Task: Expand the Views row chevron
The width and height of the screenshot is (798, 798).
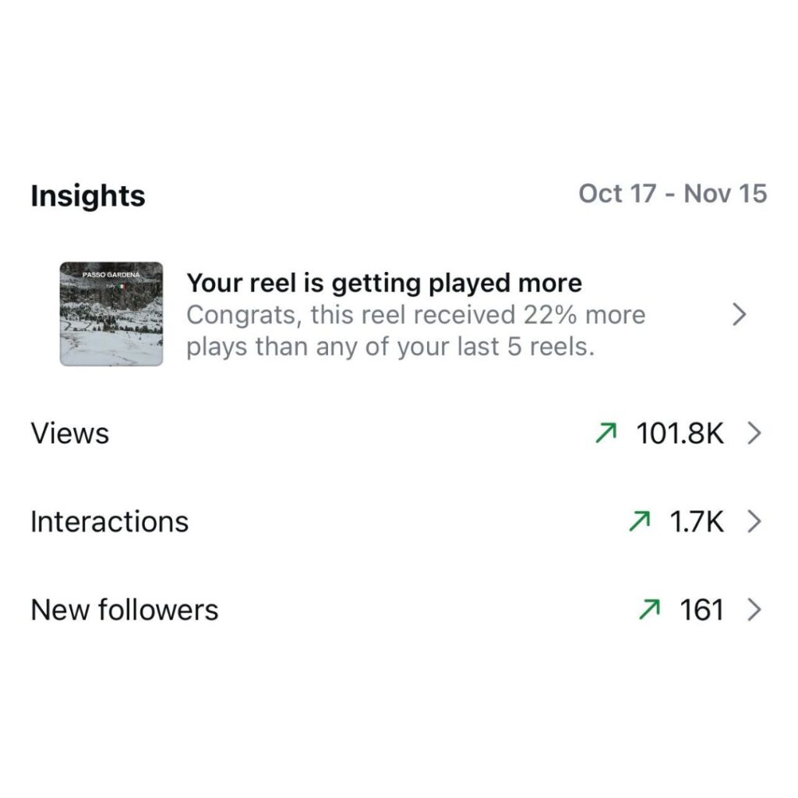Action: [x=753, y=433]
